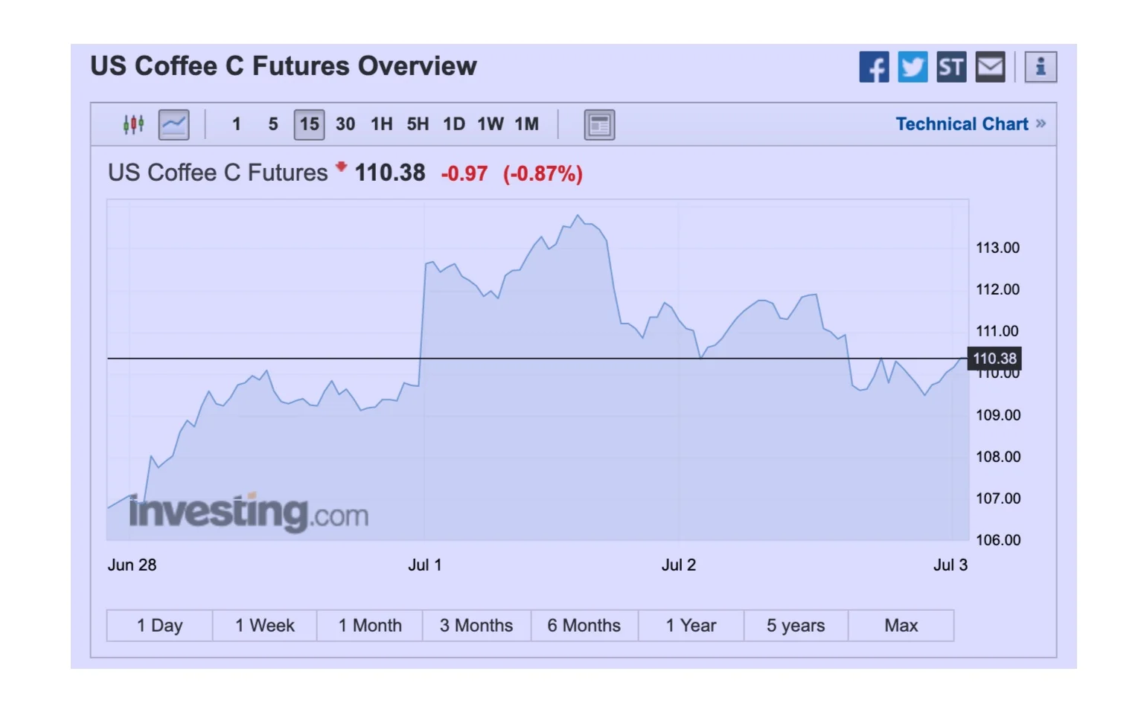
Task: Pick the 1W interval
Action: pyautogui.click(x=491, y=124)
